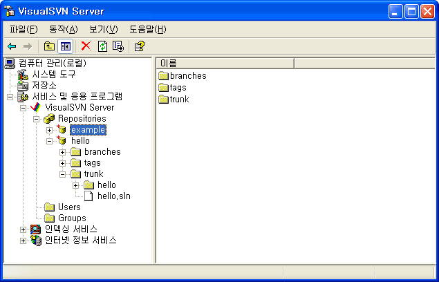Select hello.sln file in the tree
The image size is (439, 282).
tap(113, 196)
